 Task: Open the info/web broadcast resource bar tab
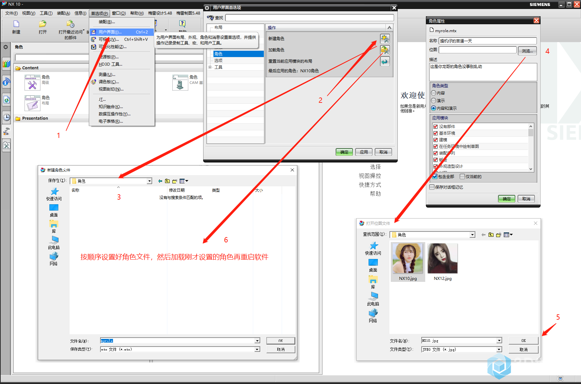pos(6,82)
